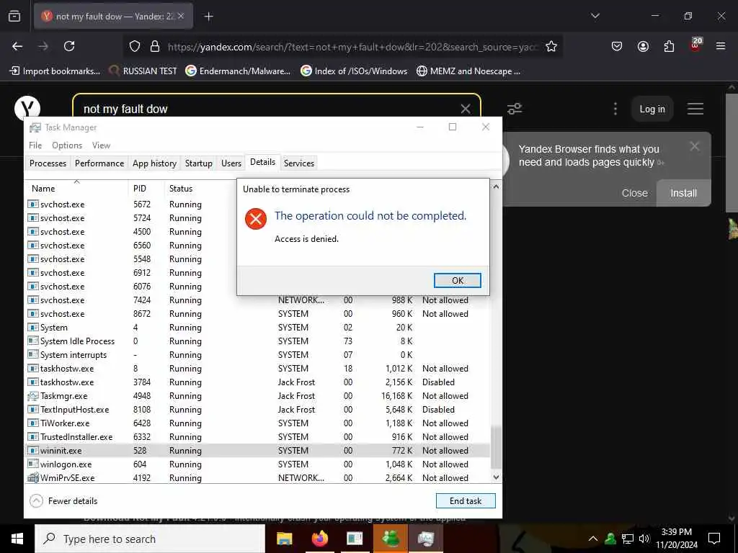Open the Startup tab
This screenshot has height=553, width=738.
coord(199,163)
